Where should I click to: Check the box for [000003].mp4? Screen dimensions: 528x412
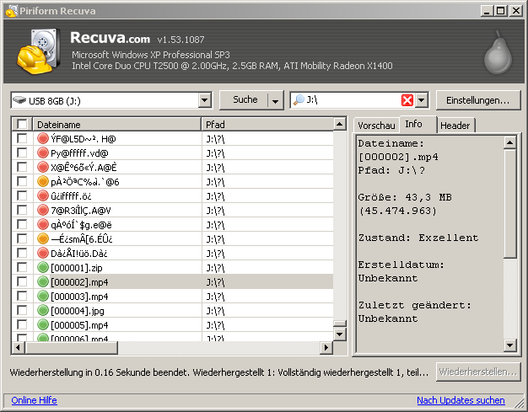[22, 296]
